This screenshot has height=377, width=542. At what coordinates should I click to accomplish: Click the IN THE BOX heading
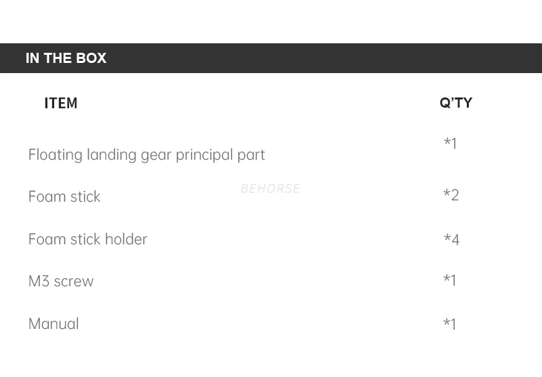(66, 58)
